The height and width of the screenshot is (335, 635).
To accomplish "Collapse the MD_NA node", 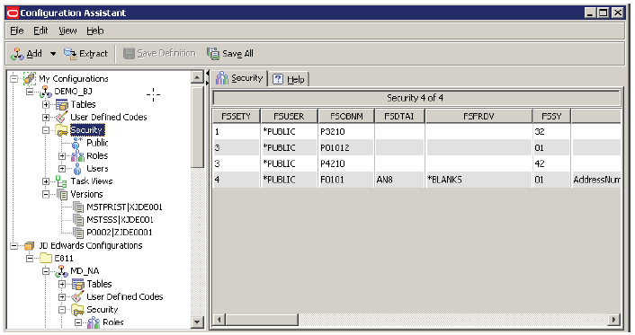I will tap(46, 271).
